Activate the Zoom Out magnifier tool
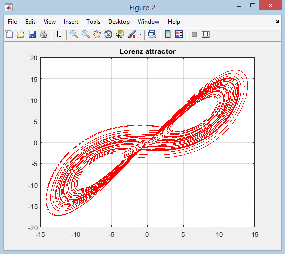285x254 pixels. [x=86, y=34]
